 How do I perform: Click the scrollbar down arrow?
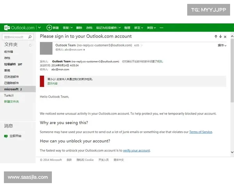tap(232, 152)
